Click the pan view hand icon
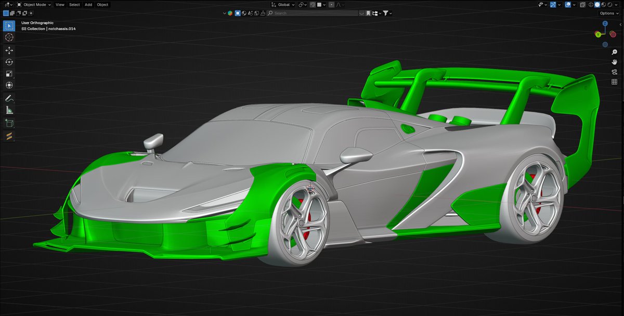 click(x=614, y=62)
